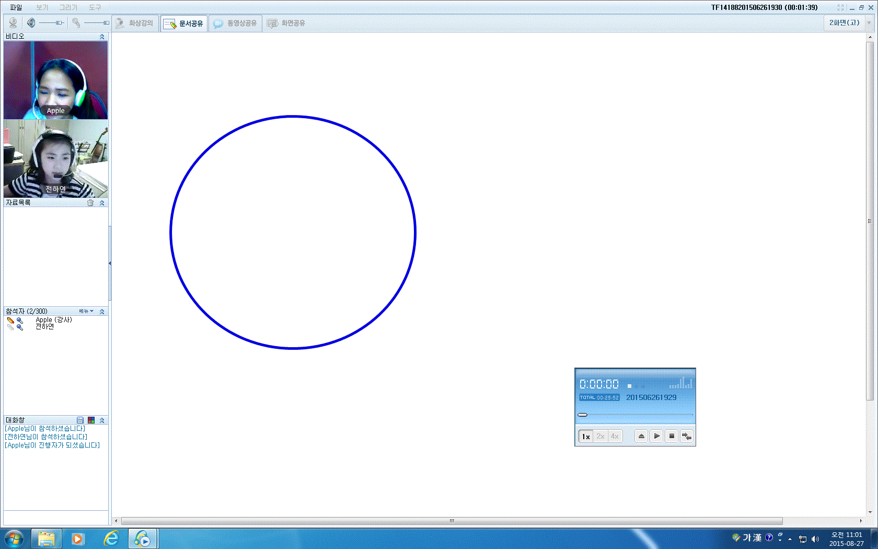Screen dimensions: 878x549
Task: Click the player's swap arrows icon
Action: click(x=687, y=436)
